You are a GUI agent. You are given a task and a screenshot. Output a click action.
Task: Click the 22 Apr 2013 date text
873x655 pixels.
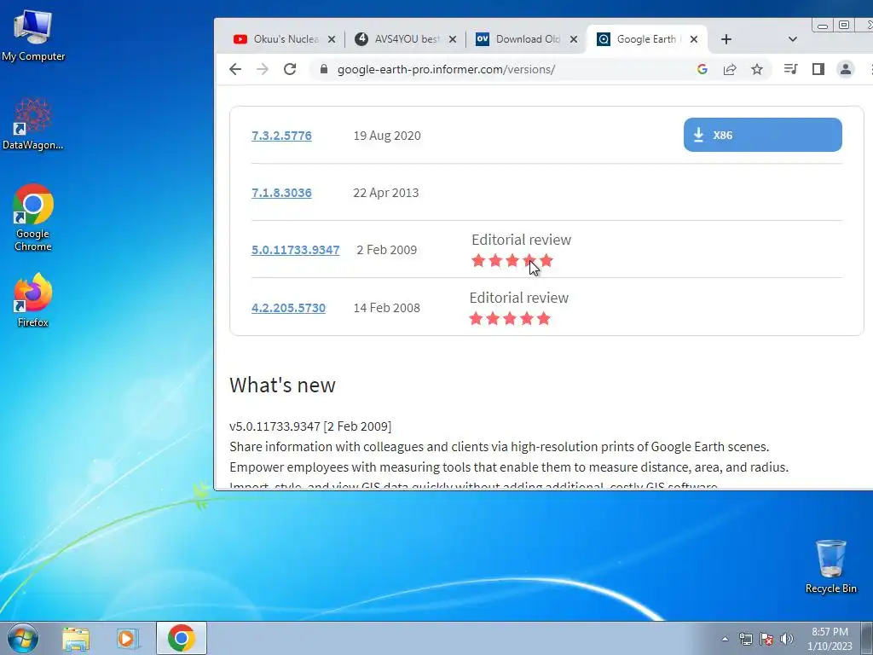[386, 193]
